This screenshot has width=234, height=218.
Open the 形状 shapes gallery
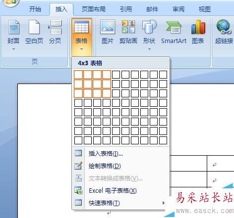coord(149,35)
